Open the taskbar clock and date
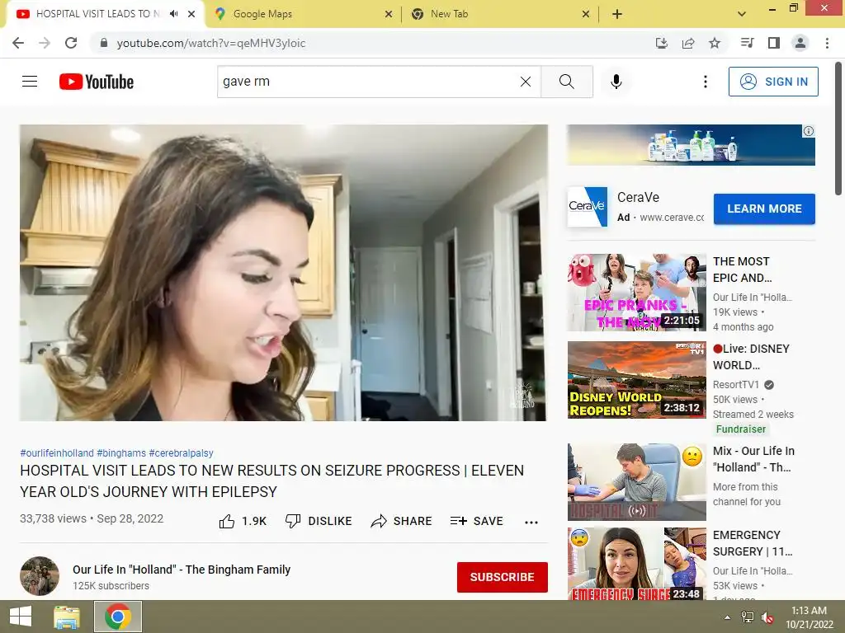845x633 pixels. [x=809, y=617]
